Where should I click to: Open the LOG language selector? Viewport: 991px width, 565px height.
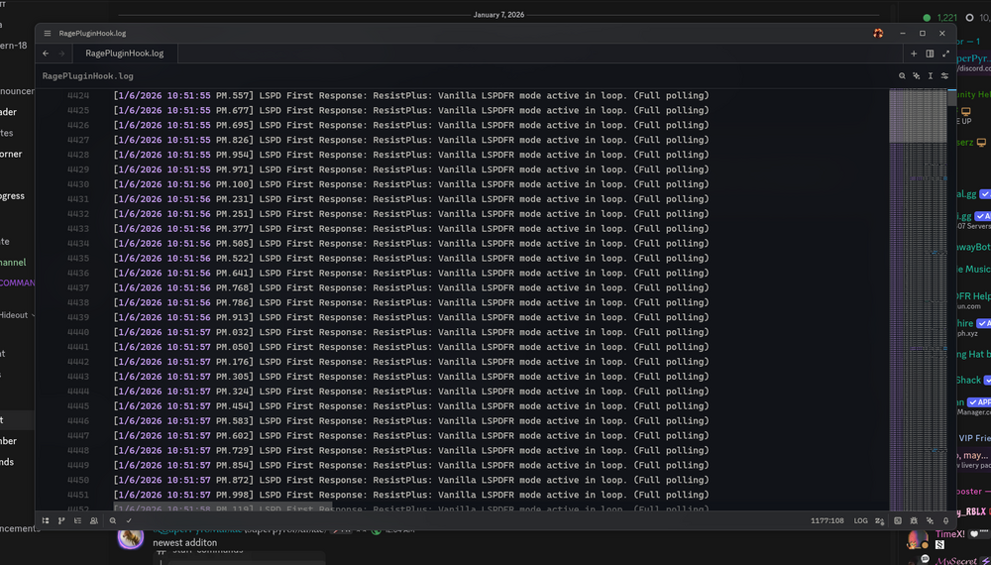861,520
